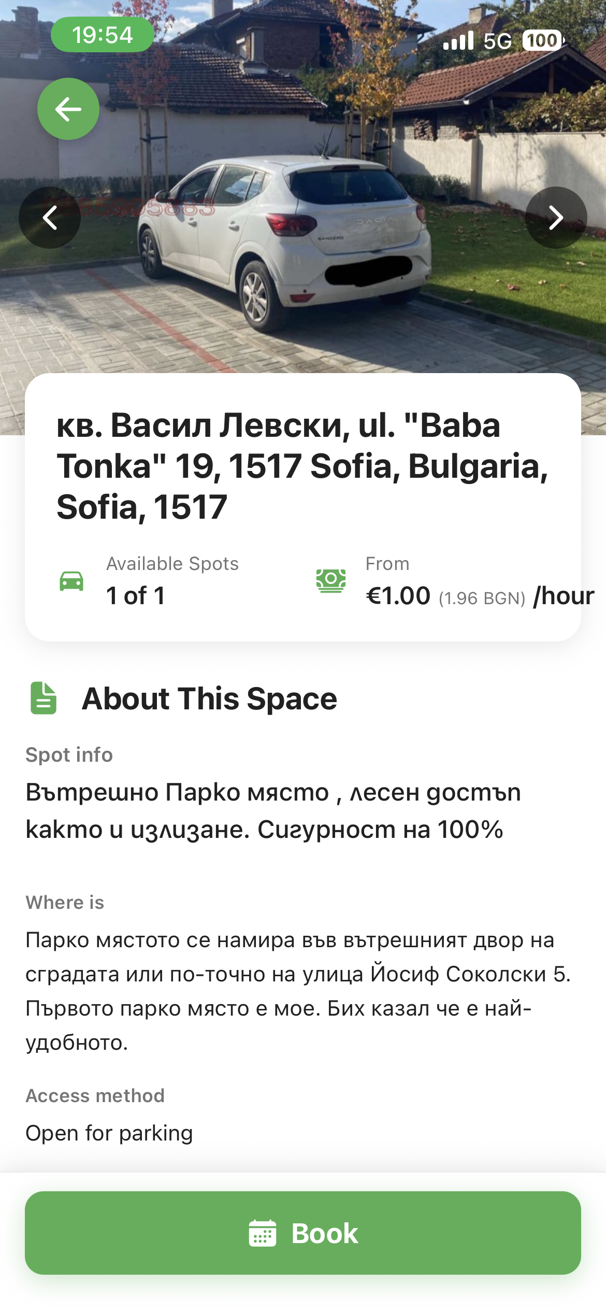Tap the 1.96 BGN converted price

pos(482,598)
